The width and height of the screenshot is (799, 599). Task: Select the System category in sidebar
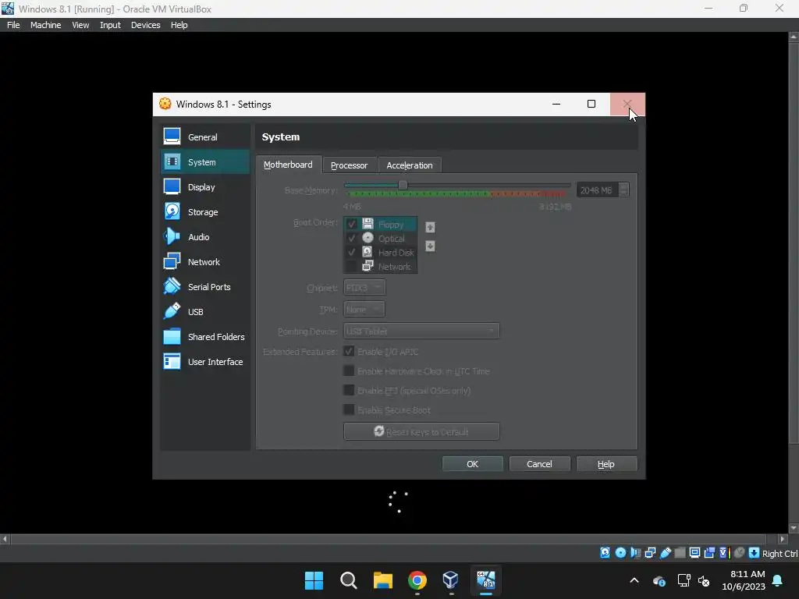coord(205,162)
